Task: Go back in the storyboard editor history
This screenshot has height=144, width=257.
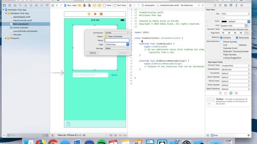Action: pos(57,5)
